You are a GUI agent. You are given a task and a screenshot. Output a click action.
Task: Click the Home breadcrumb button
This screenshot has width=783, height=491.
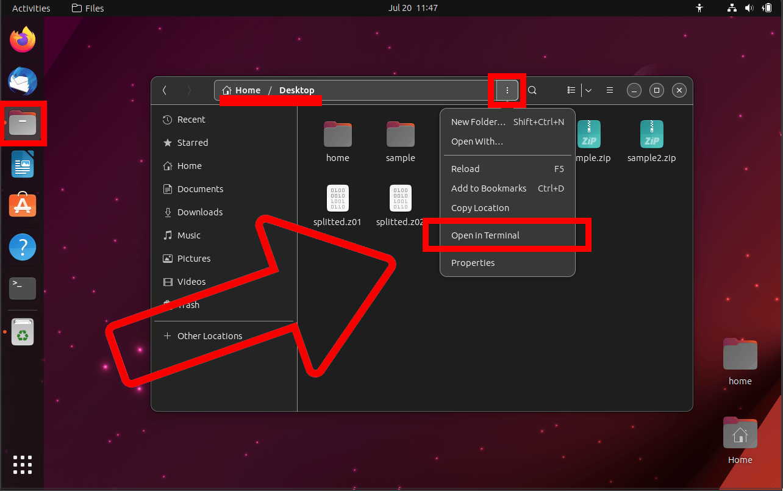click(x=241, y=90)
